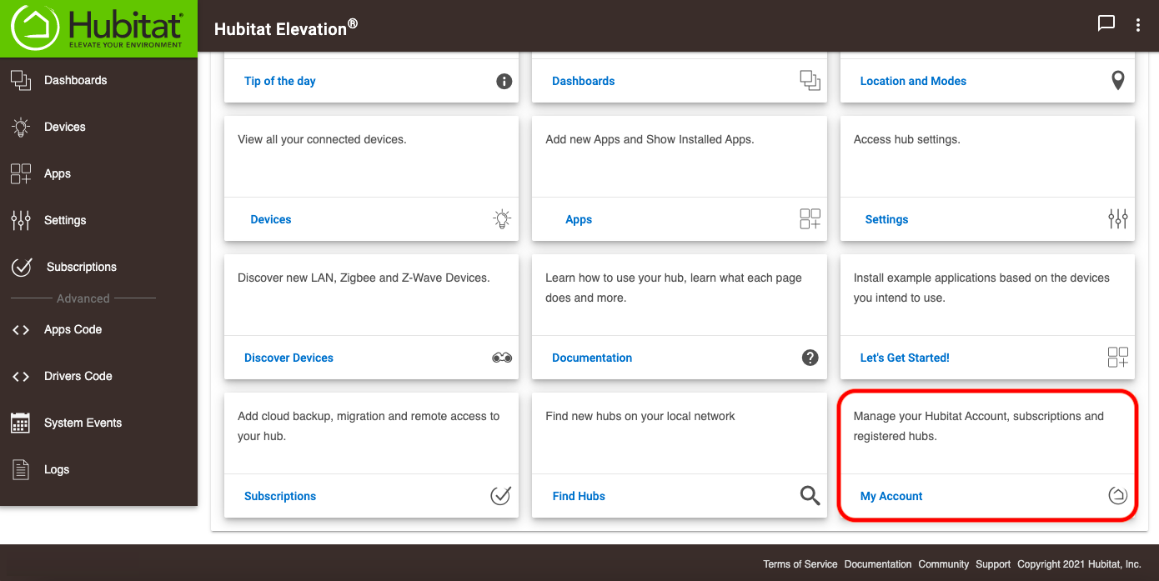This screenshot has height=581, width=1159.
Task: Click the grid-plus icon on Apps card
Action: 810,219
